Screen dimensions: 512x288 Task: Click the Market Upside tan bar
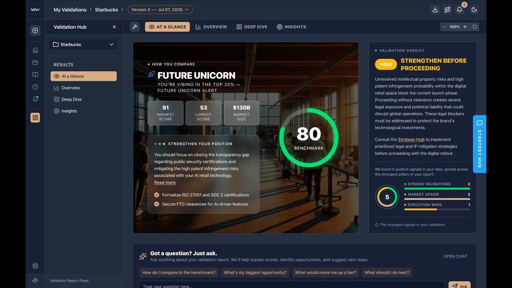(437, 199)
